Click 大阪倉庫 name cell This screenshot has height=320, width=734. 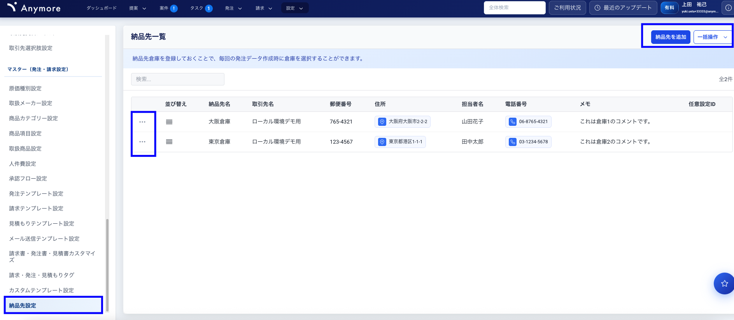(x=219, y=122)
